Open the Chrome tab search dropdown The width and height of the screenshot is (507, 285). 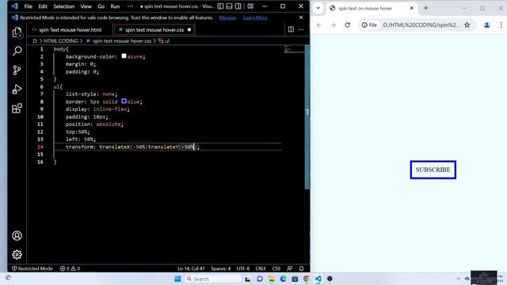point(318,8)
